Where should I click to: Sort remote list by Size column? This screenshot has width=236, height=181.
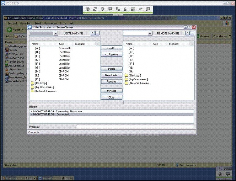click(x=159, y=44)
